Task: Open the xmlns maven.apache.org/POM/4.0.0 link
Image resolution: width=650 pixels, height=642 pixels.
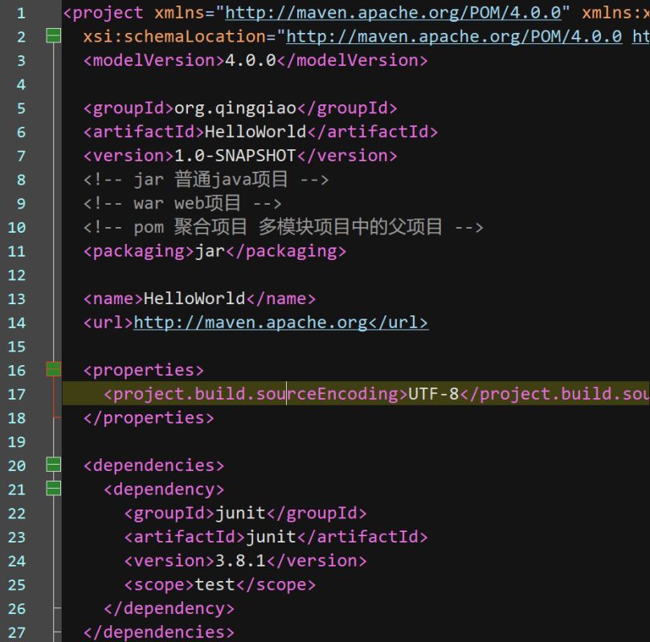Action: point(393,13)
